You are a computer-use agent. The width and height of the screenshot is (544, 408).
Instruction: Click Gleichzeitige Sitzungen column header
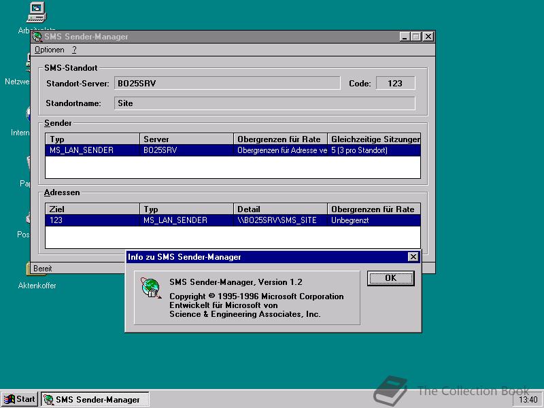pos(374,139)
